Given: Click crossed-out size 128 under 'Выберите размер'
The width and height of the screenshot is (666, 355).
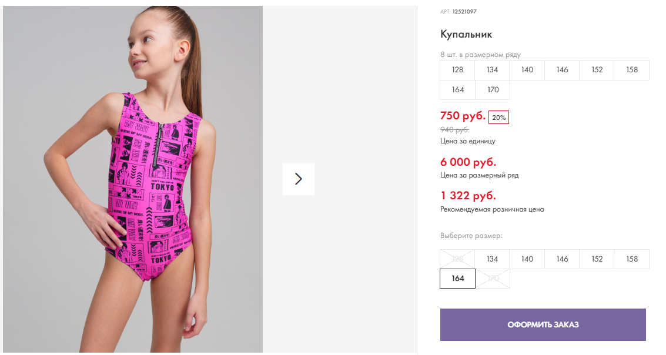Looking at the screenshot, I should click(x=457, y=259).
